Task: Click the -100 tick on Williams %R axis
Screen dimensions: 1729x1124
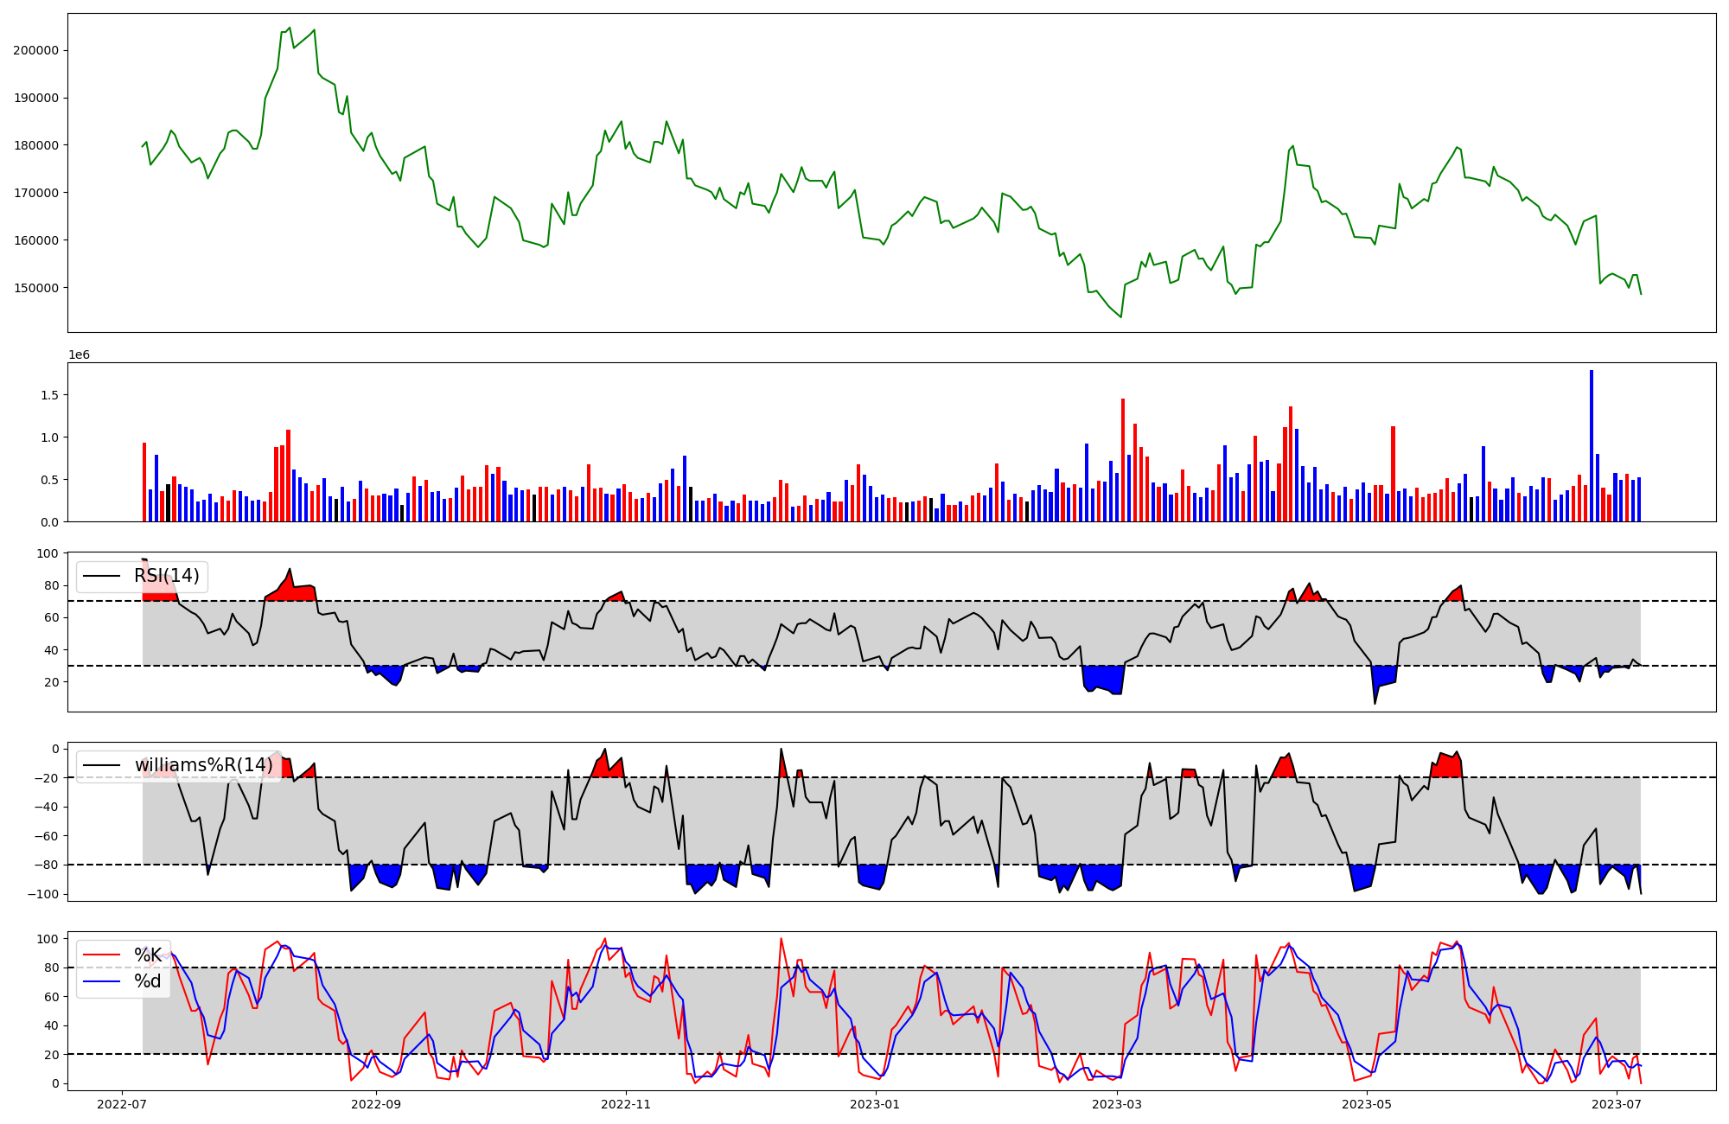Action: click(x=44, y=894)
